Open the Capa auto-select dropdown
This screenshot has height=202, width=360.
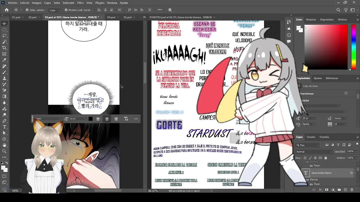pos(55,10)
